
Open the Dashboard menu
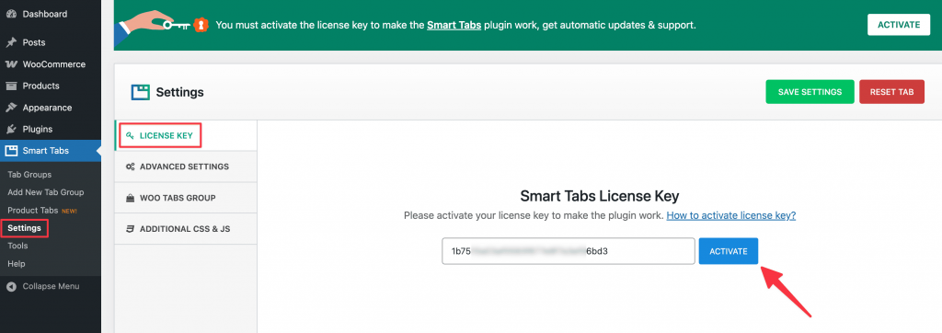[51, 13]
